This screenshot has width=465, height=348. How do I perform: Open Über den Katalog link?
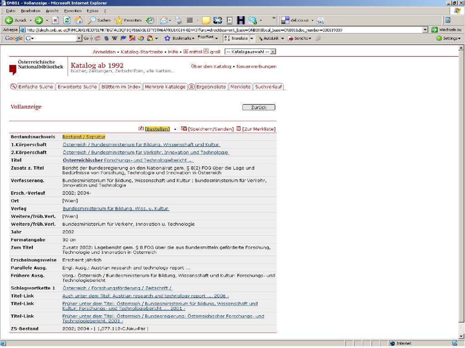click(x=211, y=66)
